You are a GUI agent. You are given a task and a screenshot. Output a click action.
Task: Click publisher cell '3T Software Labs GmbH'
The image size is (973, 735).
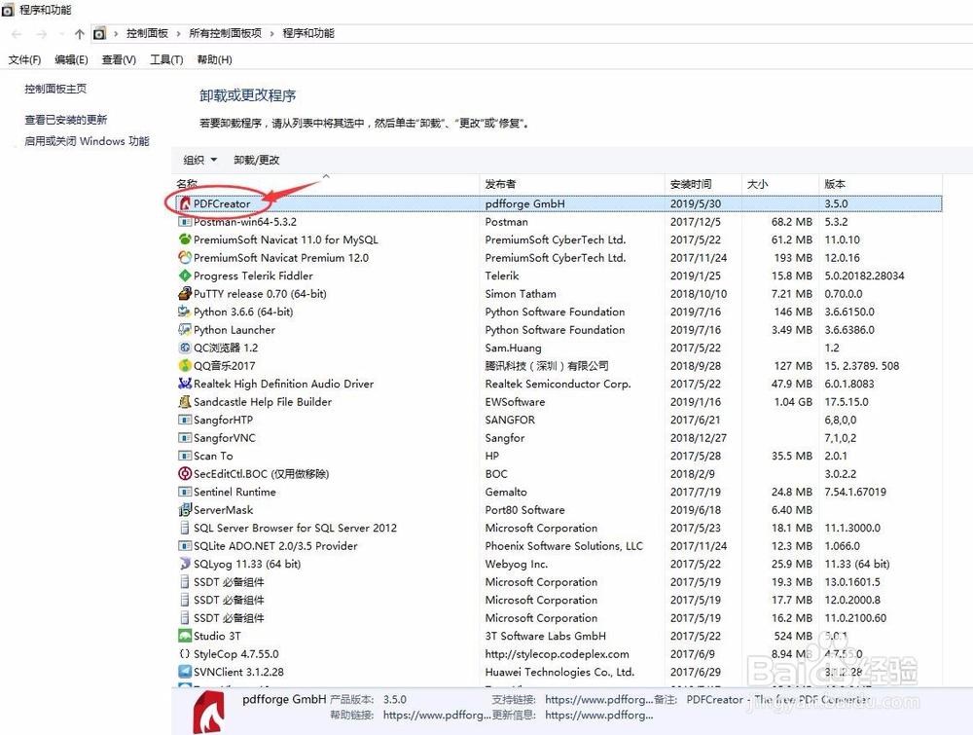pos(545,636)
